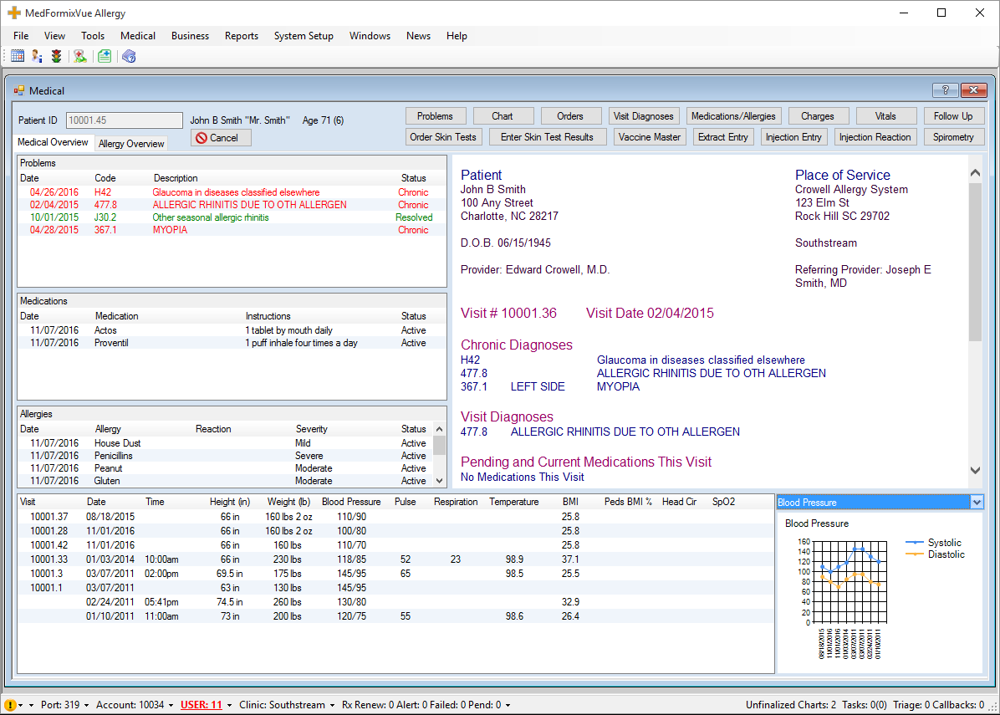The height and width of the screenshot is (715, 1000).
Task: Click the Cancel button next to Patient ID
Action: [221, 138]
